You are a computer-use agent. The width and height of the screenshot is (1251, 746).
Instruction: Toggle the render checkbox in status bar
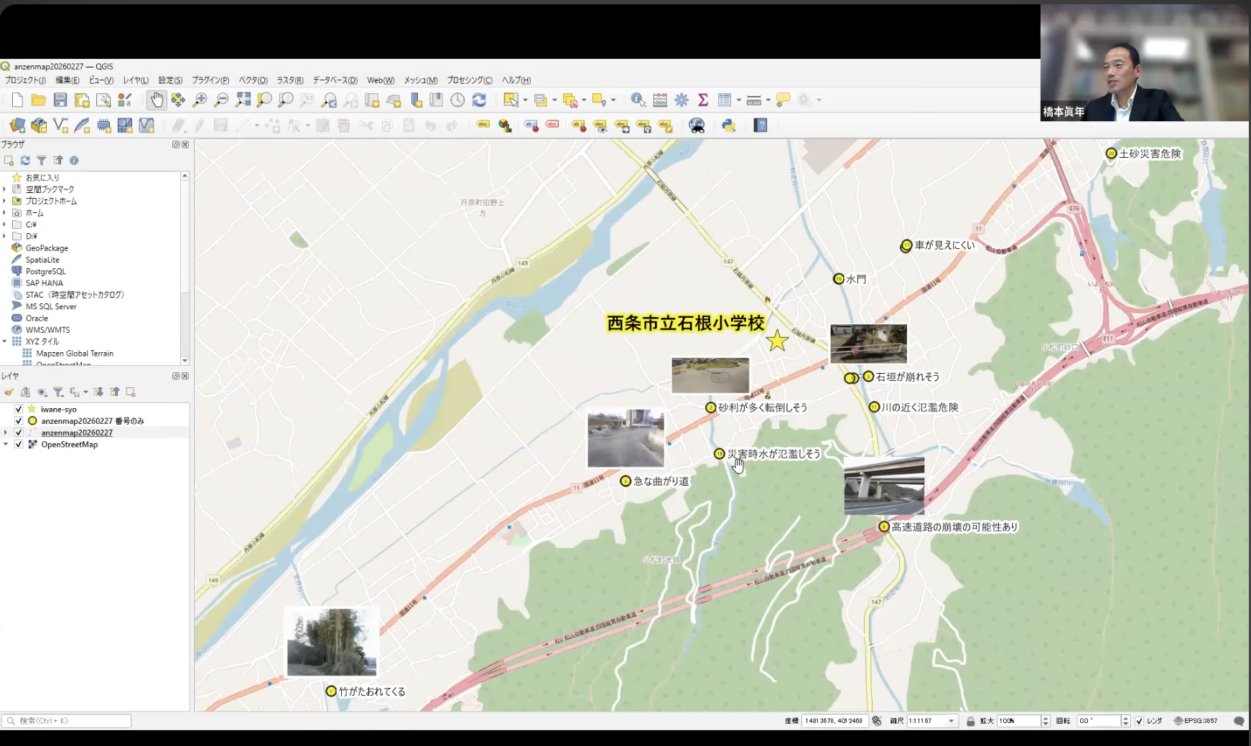coord(1139,721)
